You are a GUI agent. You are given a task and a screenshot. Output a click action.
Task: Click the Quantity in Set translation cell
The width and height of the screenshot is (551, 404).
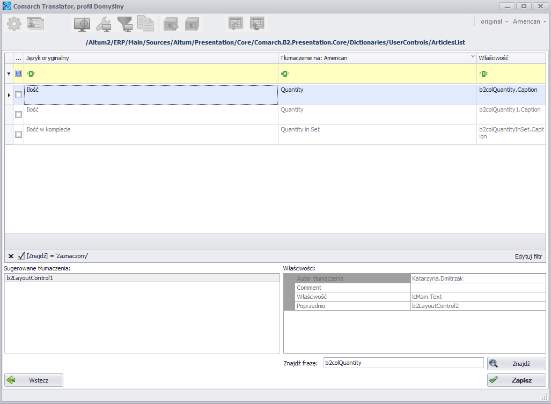click(377, 135)
